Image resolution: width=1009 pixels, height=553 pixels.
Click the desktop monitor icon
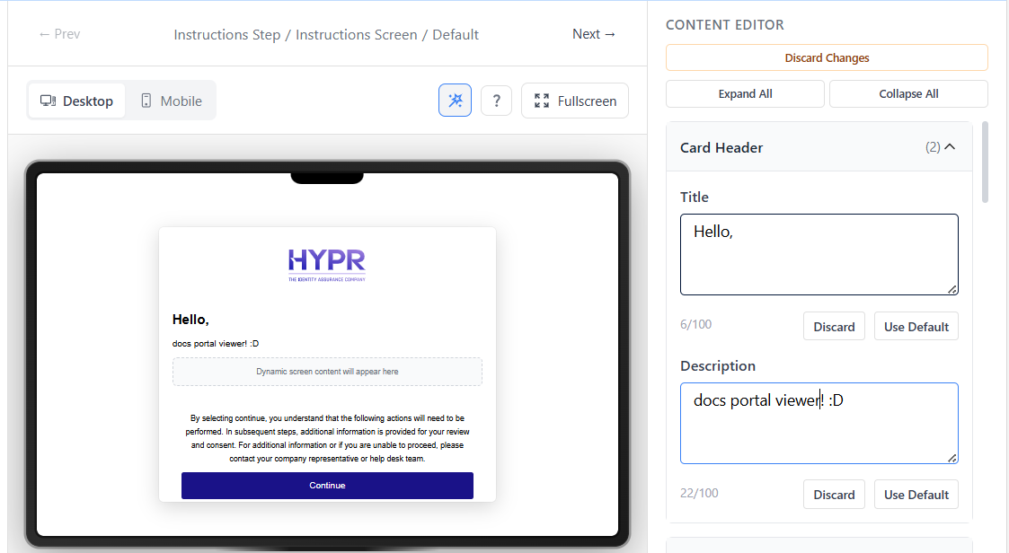[x=49, y=101]
